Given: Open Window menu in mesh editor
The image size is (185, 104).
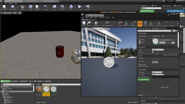Looking at the screenshot, I should pyautogui.click(x=108, y=18).
